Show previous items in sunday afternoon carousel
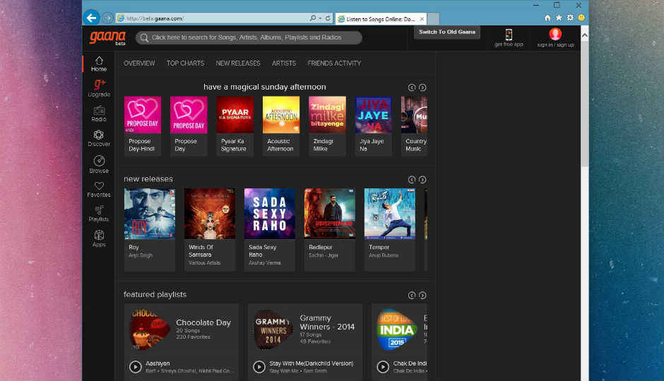 pos(412,87)
